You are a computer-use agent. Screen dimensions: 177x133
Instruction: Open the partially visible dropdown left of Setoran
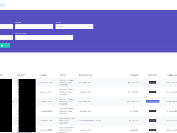pyautogui.click(x=6, y=27)
